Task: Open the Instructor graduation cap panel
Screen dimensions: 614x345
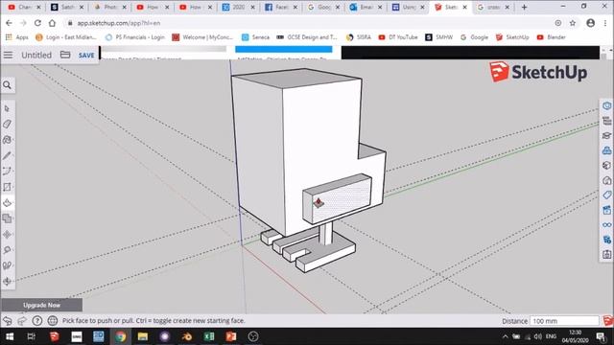Action: click(x=606, y=136)
